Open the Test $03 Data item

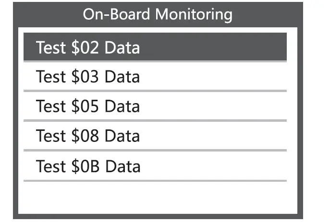pyautogui.click(x=155, y=77)
